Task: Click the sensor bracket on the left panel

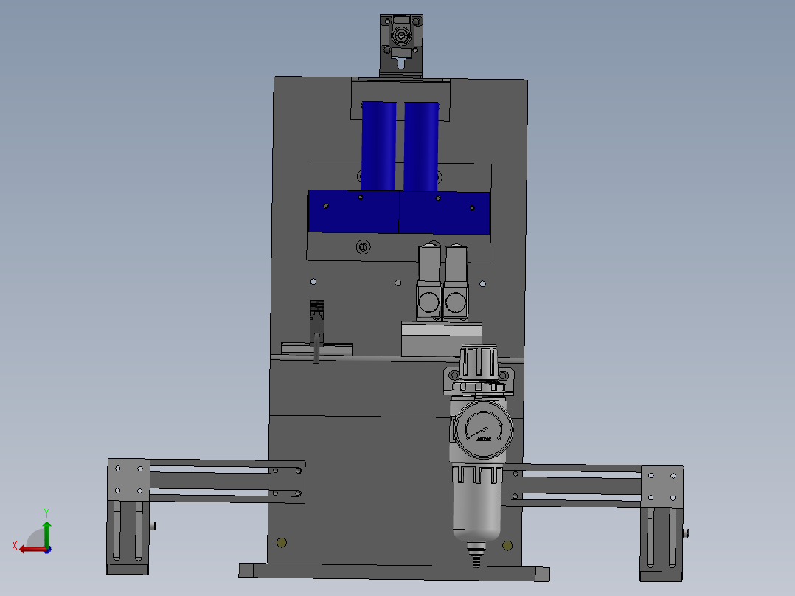Action: tap(316, 317)
